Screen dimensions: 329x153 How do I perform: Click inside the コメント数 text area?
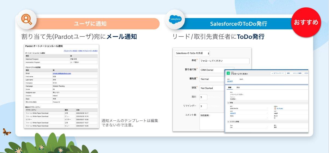point(212,121)
